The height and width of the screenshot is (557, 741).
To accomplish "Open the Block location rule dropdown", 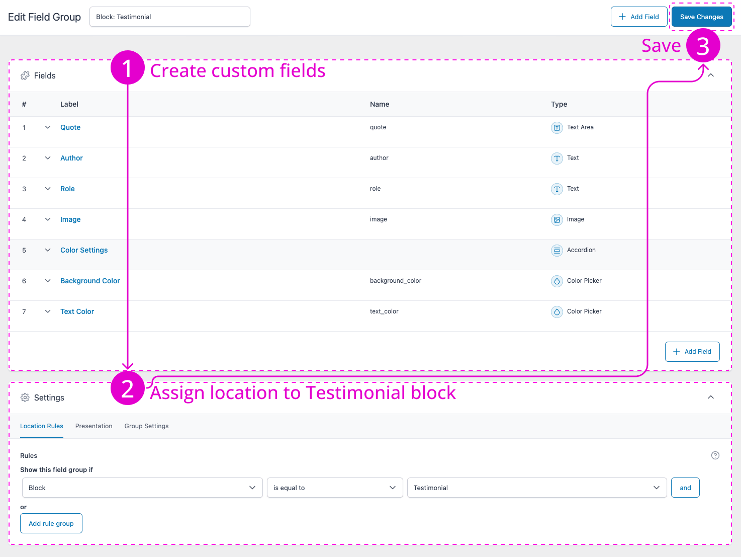I will pyautogui.click(x=142, y=487).
